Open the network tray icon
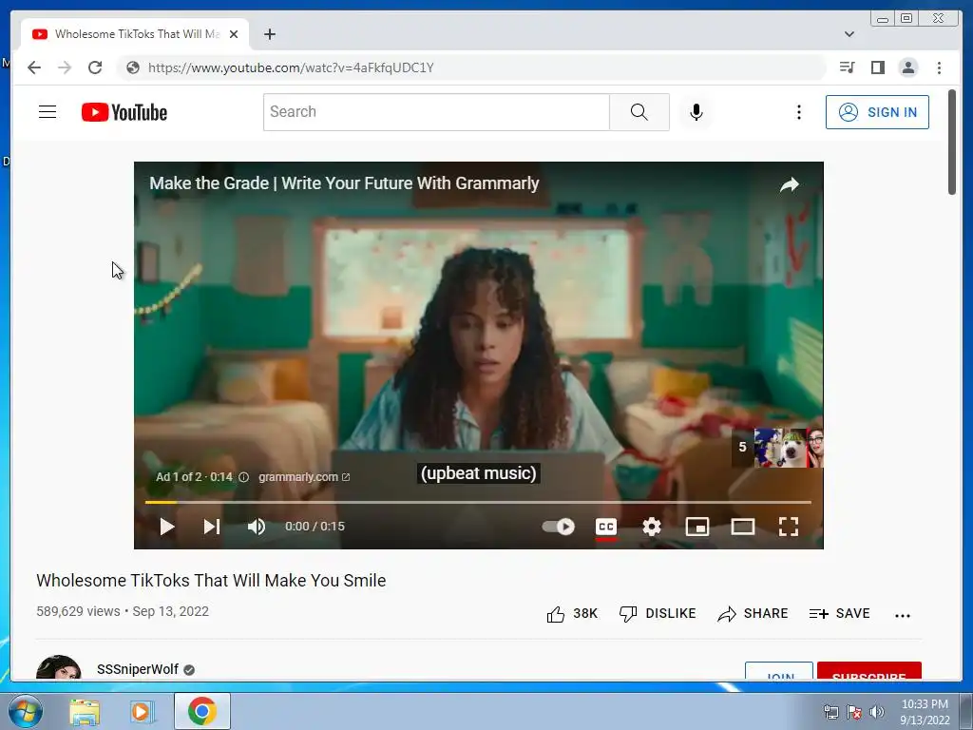This screenshot has width=973, height=730. tap(830, 712)
